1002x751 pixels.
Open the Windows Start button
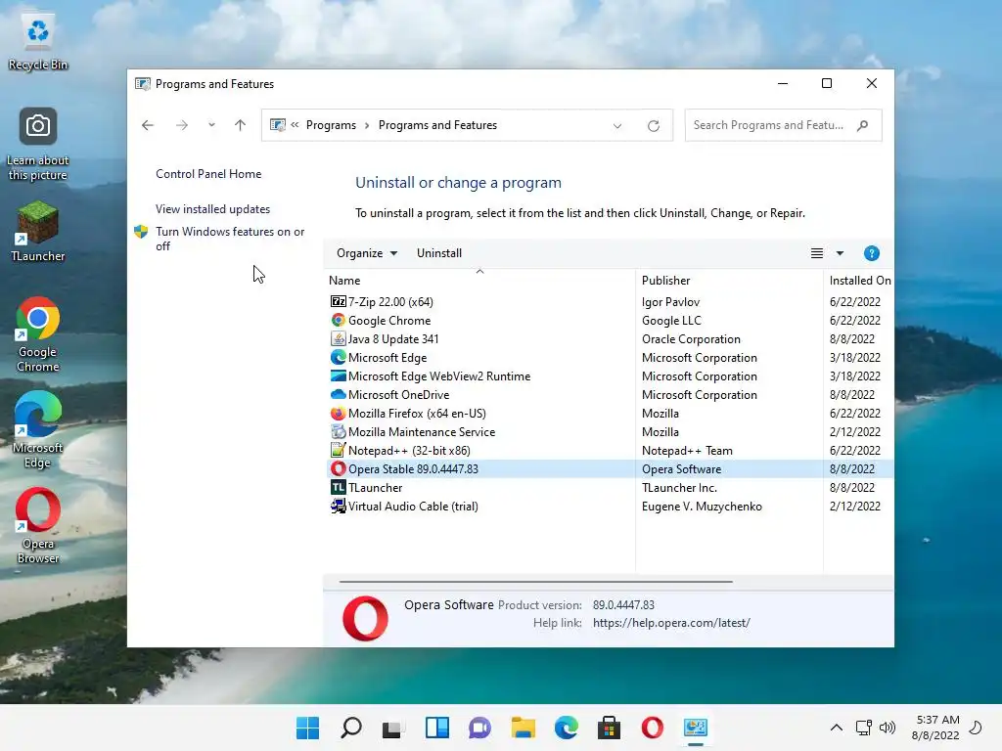point(307,728)
